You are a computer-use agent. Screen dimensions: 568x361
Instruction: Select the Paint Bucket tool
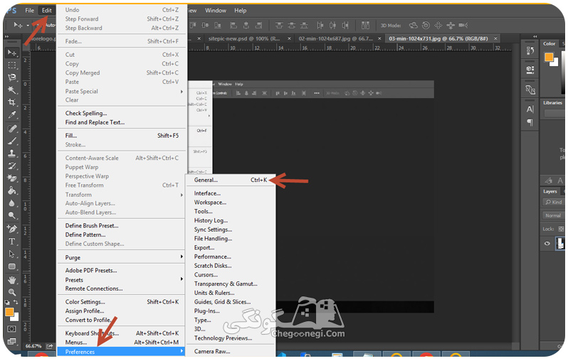click(12, 190)
